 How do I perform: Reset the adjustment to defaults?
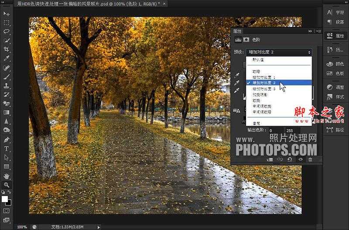[290, 159]
